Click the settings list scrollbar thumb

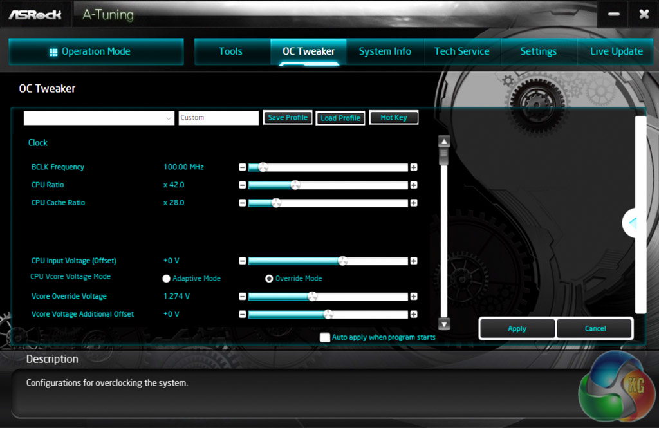click(444, 156)
